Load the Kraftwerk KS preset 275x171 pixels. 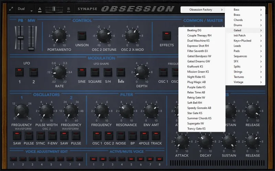202,67
